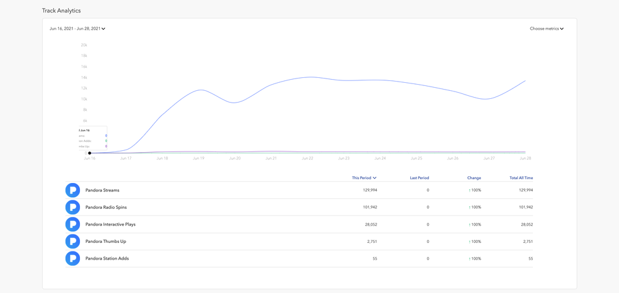Click the Pandora icon beside Pandora Streams
619x293 pixels.
(72, 190)
